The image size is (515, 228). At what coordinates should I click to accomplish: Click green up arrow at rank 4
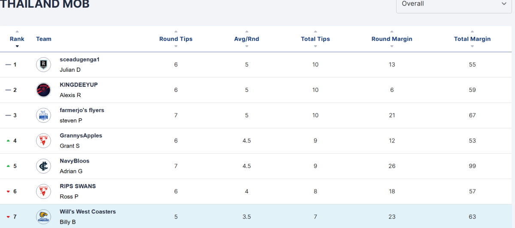pyautogui.click(x=8, y=141)
